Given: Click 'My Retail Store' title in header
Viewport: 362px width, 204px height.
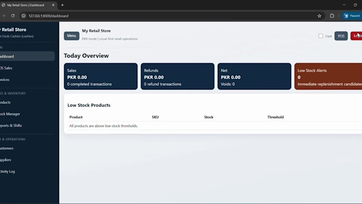Looking at the screenshot, I should pyautogui.click(x=96, y=31).
